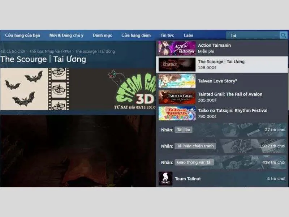289x217 pixels.
Task: Select Tainted Grail: The Fall of Avalon
Action: (x=222, y=97)
